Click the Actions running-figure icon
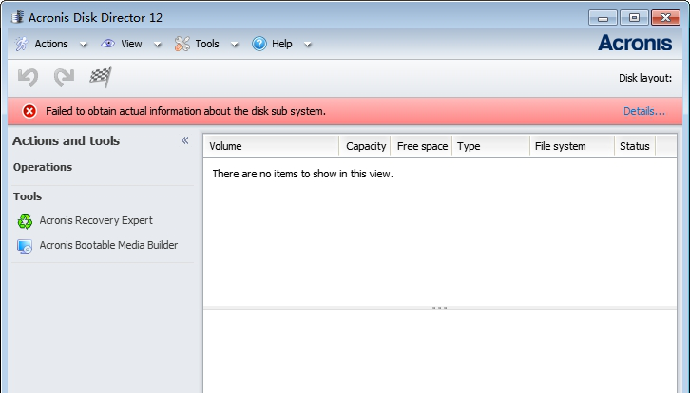690x408 pixels. [22, 44]
